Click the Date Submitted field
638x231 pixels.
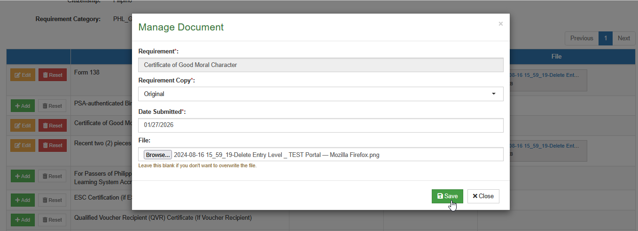point(321,125)
